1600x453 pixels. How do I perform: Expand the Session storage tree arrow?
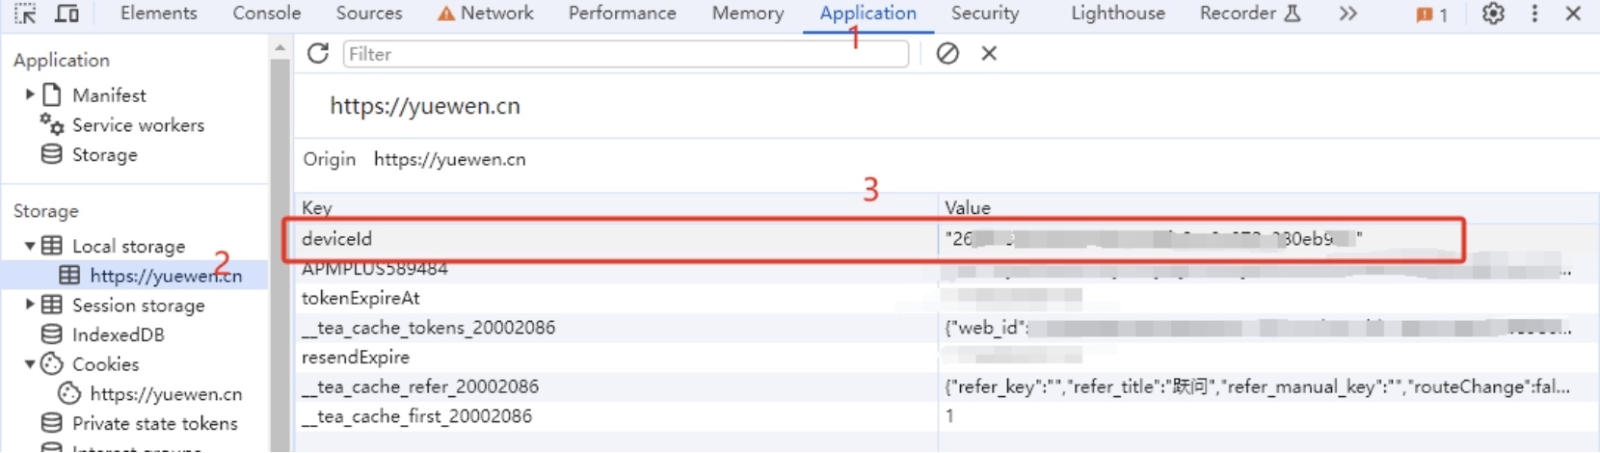point(30,305)
